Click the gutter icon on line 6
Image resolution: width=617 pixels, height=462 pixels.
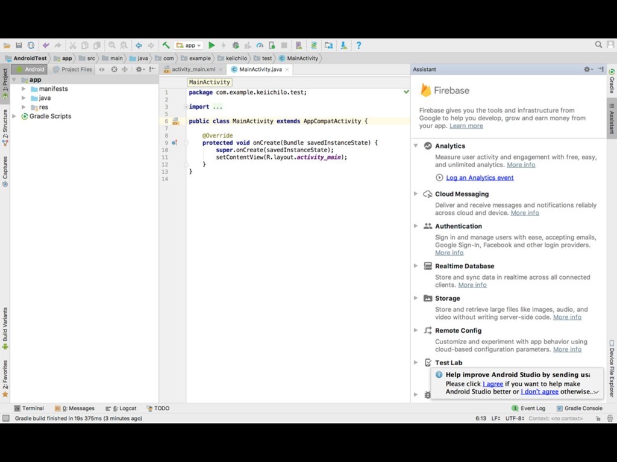[175, 122]
